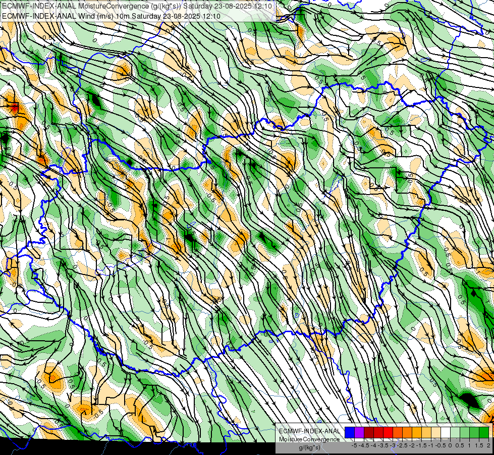
Task: Click the -4.5 legend tick value
Action: tap(364, 445)
